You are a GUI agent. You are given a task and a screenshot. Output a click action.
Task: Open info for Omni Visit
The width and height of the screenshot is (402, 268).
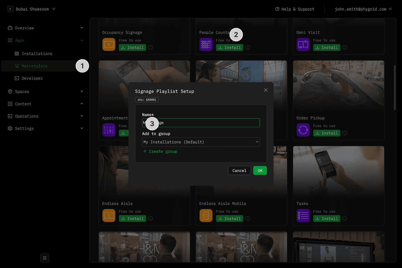click(x=345, y=47)
